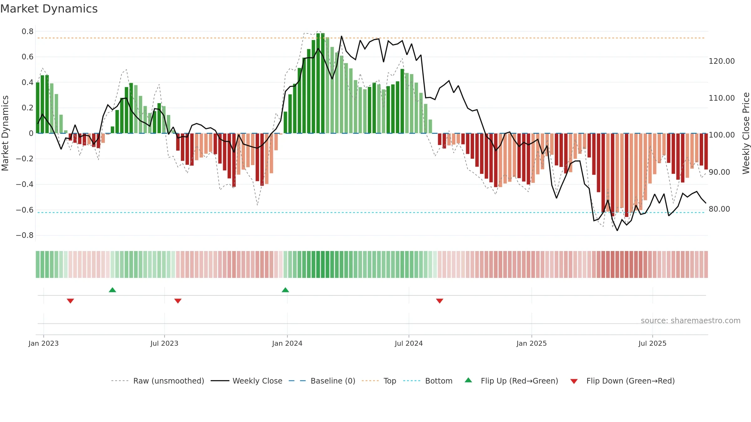Screen dimensions: 751x422
Task: Click the 100.00 price axis label
Action: click(722, 135)
